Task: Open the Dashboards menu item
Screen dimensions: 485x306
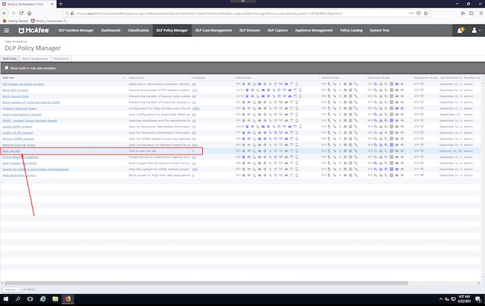Action: (x=110, y=31)
